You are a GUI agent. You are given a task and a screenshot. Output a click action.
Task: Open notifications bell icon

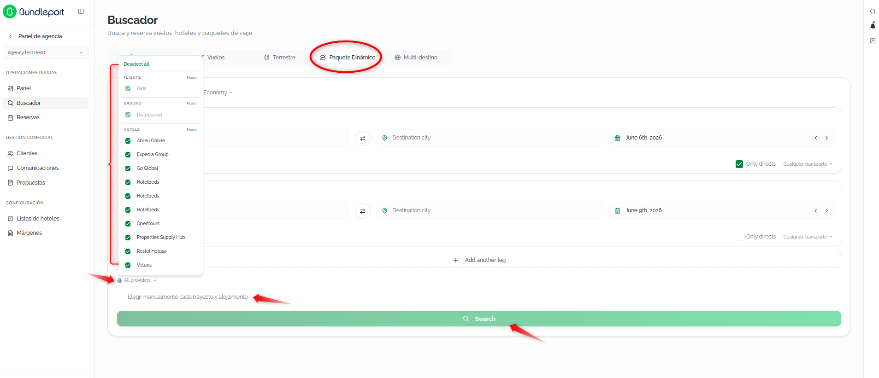pyautogui.click(x=873, y=26)
